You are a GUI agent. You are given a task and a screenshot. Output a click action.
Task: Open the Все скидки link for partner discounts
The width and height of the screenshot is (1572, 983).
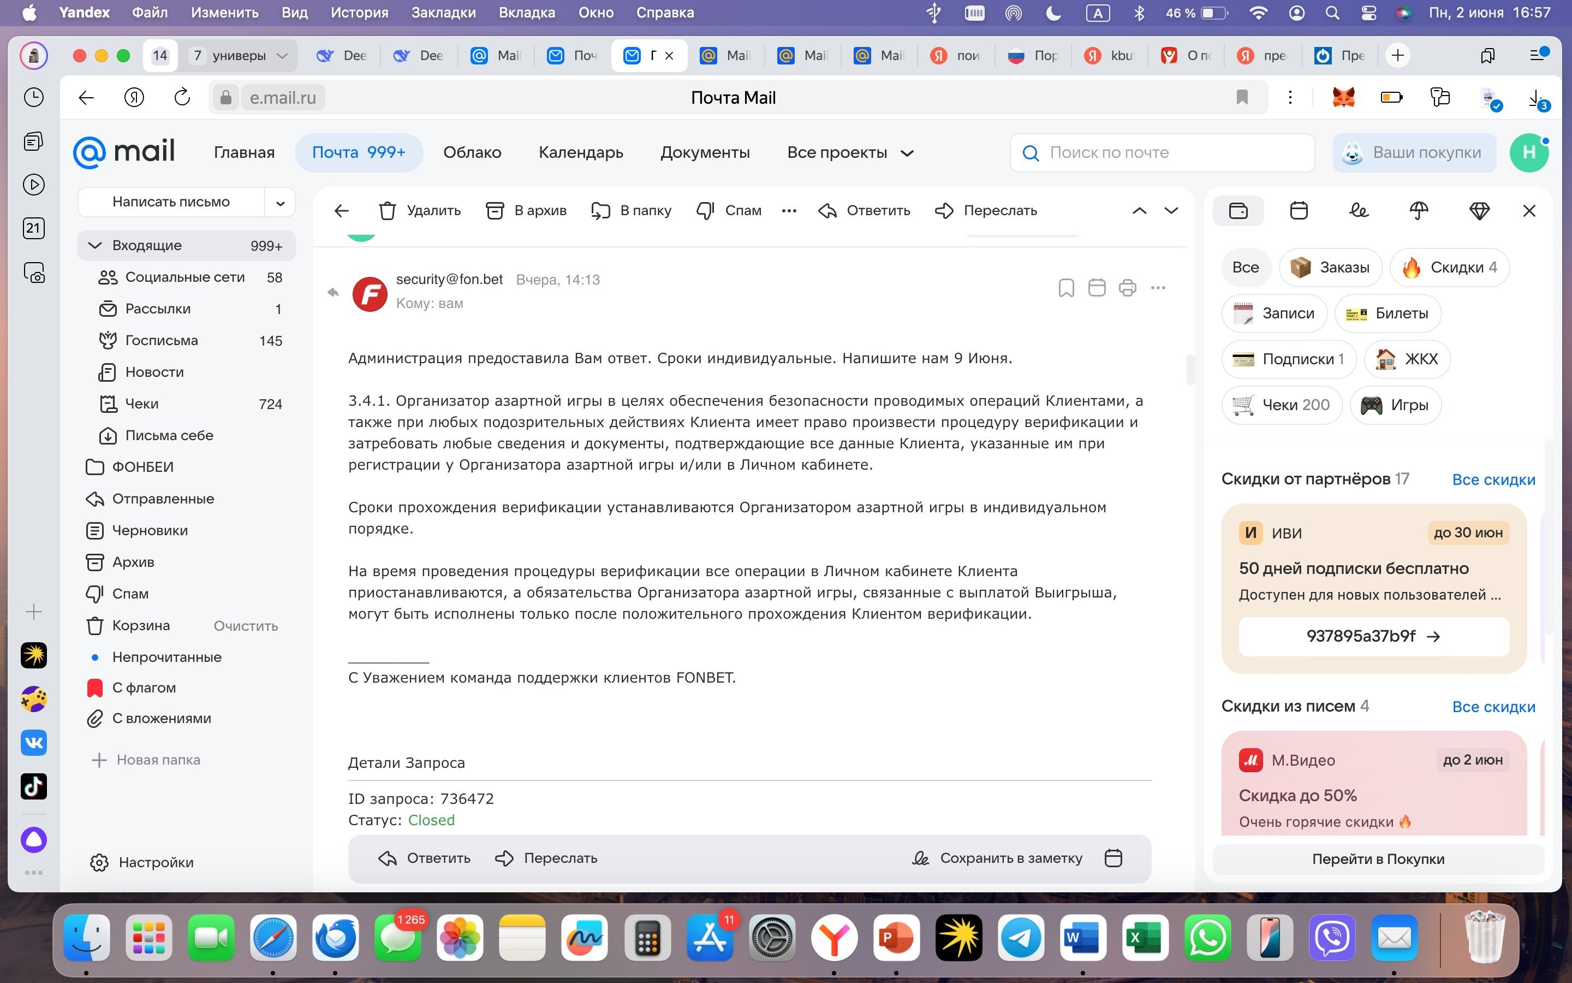[1493, 480]
